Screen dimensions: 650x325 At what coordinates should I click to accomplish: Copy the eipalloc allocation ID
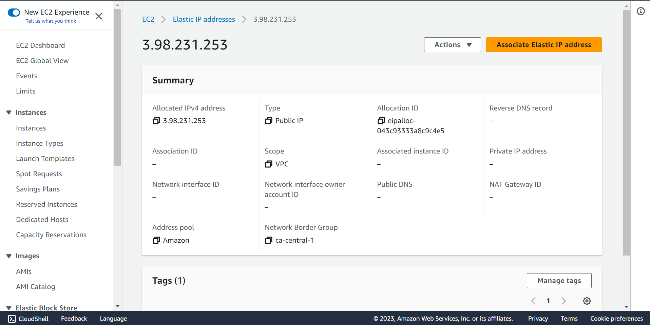pyautogui.click(x=381, y=121)
